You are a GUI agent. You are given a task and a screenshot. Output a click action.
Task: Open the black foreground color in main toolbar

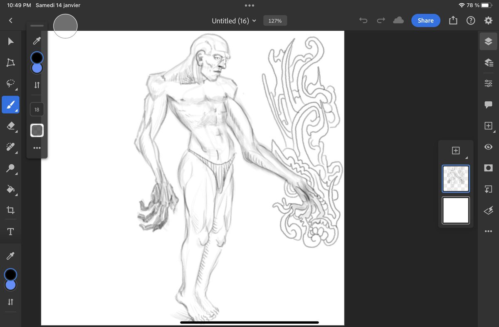[10, 274]
